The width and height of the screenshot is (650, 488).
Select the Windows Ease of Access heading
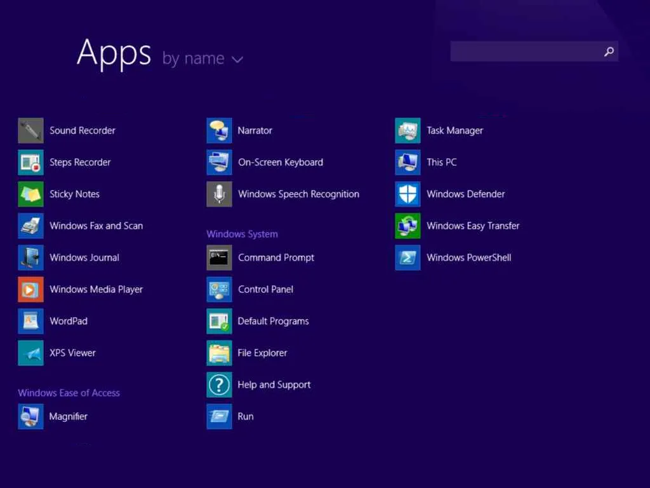(69, 393)
